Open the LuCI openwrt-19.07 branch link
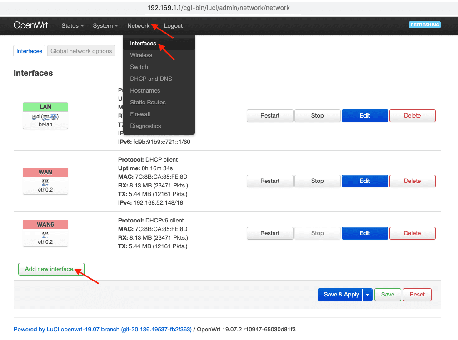The height and width of the screenshot is (340, 458). (x=103, y=330)
